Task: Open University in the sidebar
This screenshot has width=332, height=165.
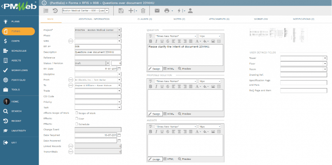Action: tap(19, 131)
